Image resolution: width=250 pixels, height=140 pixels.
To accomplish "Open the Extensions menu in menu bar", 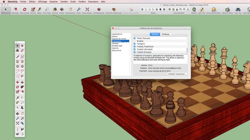I will coord(93,2).
